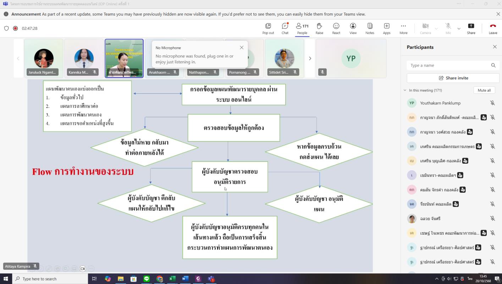
Task: Click the Pop out icon
Action: [268, 28]
